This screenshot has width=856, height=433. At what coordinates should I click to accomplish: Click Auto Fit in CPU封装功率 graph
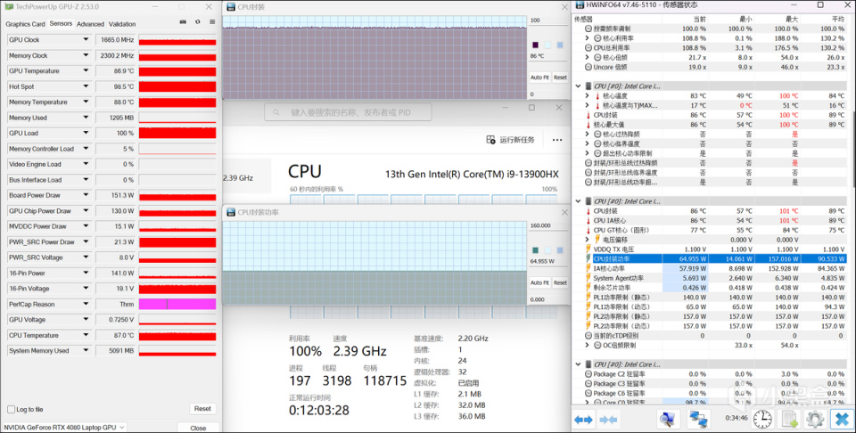(x=540, y=282)
